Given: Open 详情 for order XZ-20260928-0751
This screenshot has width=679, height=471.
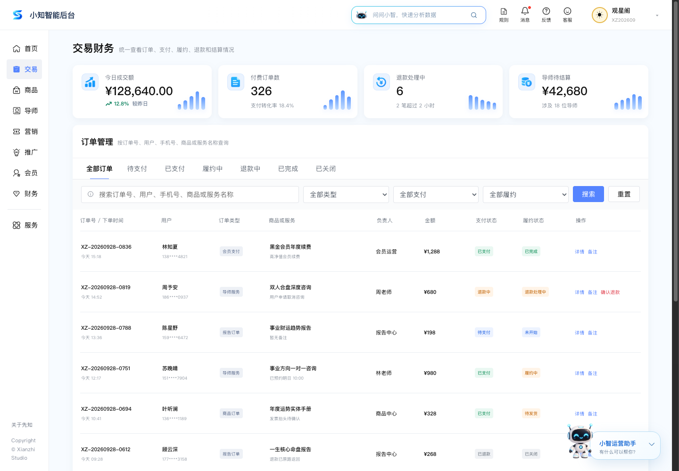Looking at the screenshot, I should pyautogui.click(x=580, y=373).
